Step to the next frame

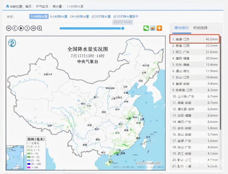[x=27, y=28]
